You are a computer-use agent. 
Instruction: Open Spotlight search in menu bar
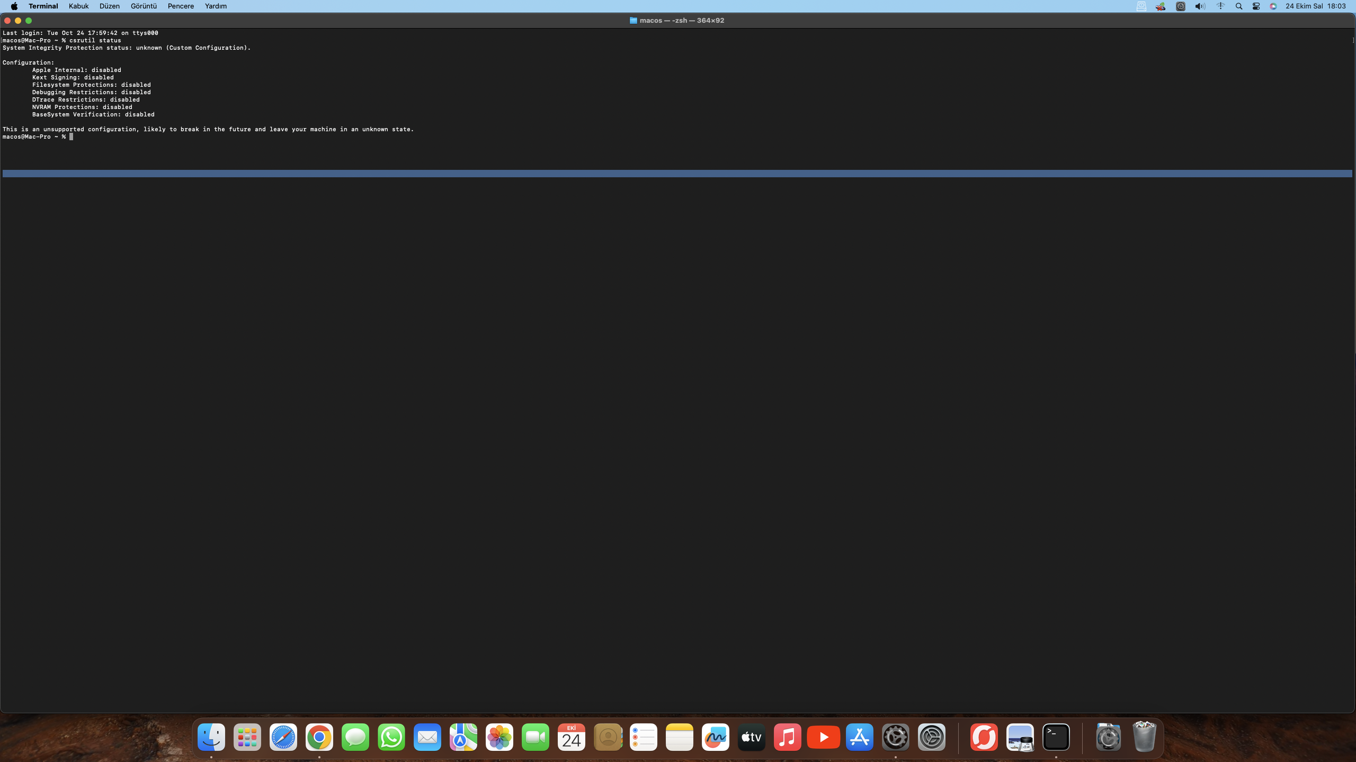tap(1238, 6)
